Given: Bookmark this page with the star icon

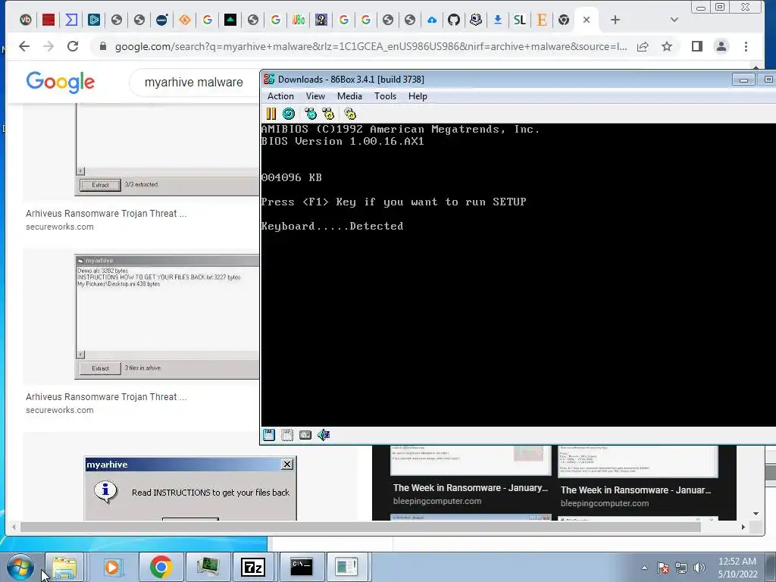Looking at the screenshot, I should coord(667,46).
